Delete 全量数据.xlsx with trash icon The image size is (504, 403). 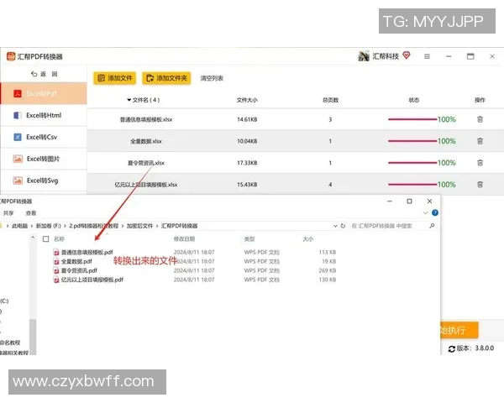[x=480, y=141]
